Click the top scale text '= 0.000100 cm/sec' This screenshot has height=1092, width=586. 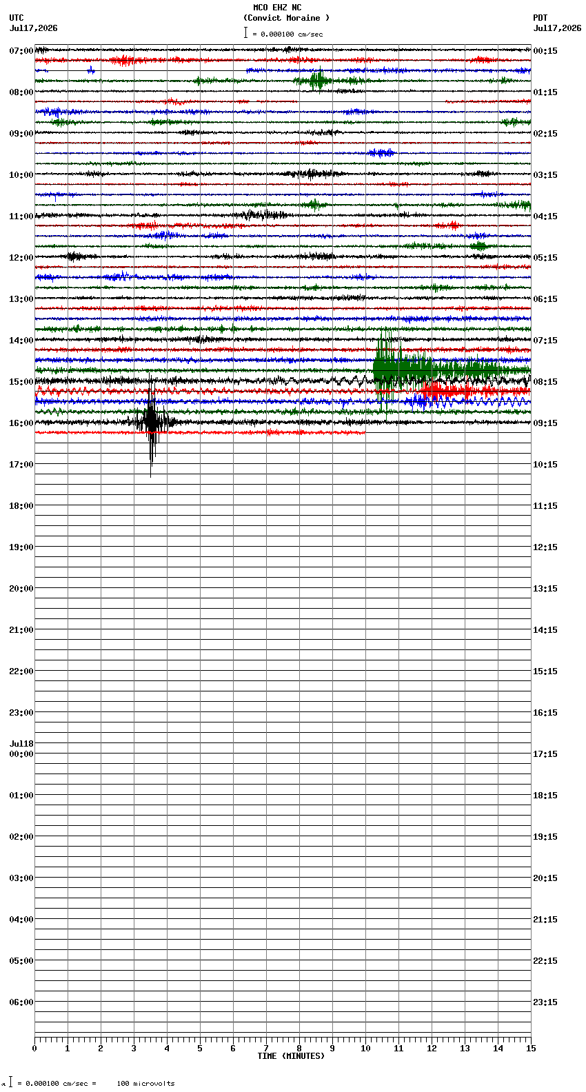tap(287, 34)
